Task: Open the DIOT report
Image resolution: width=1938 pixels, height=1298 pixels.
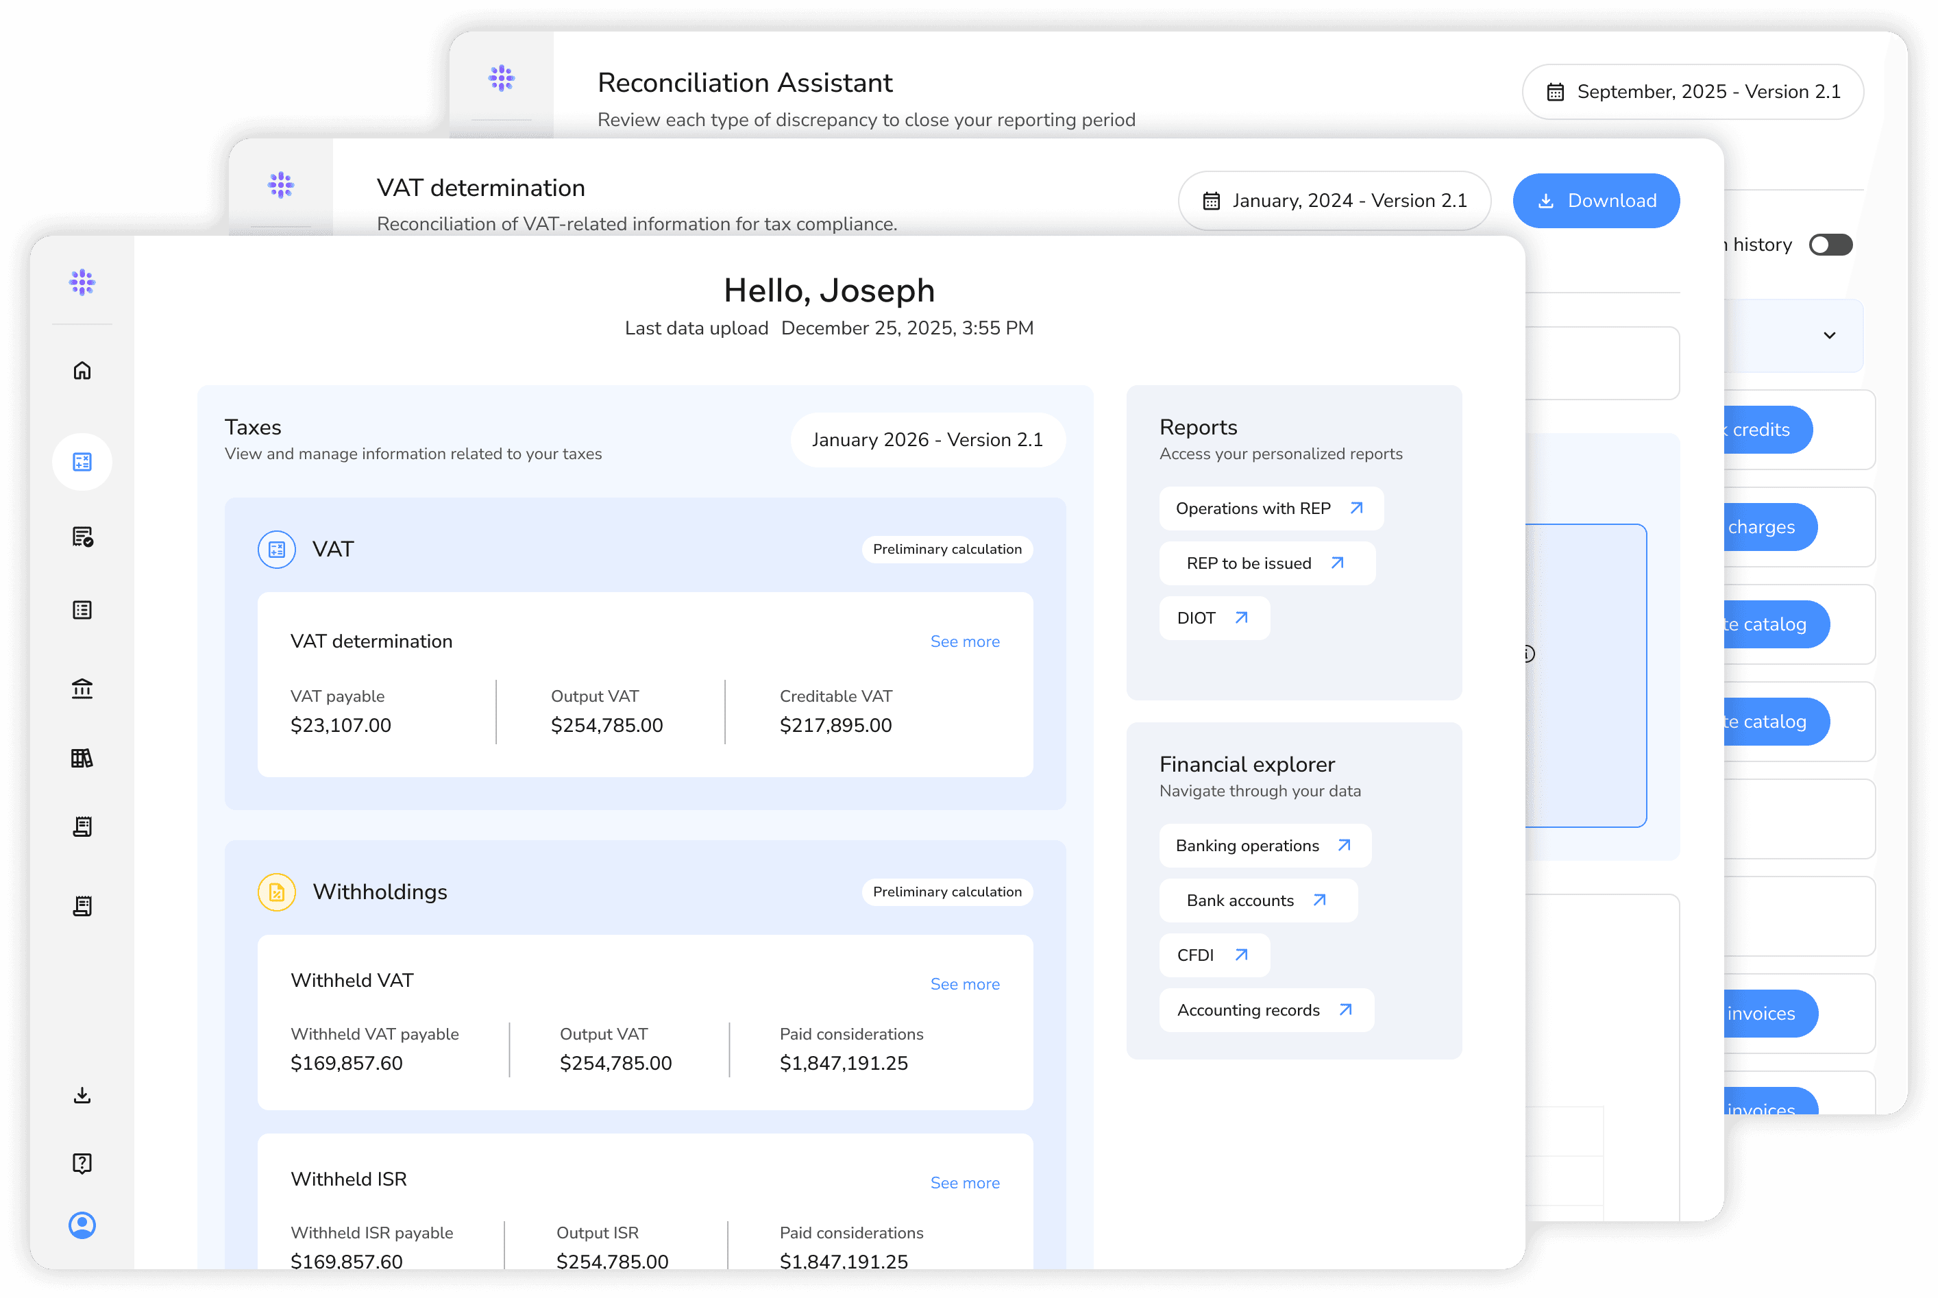Action: 1213,618
